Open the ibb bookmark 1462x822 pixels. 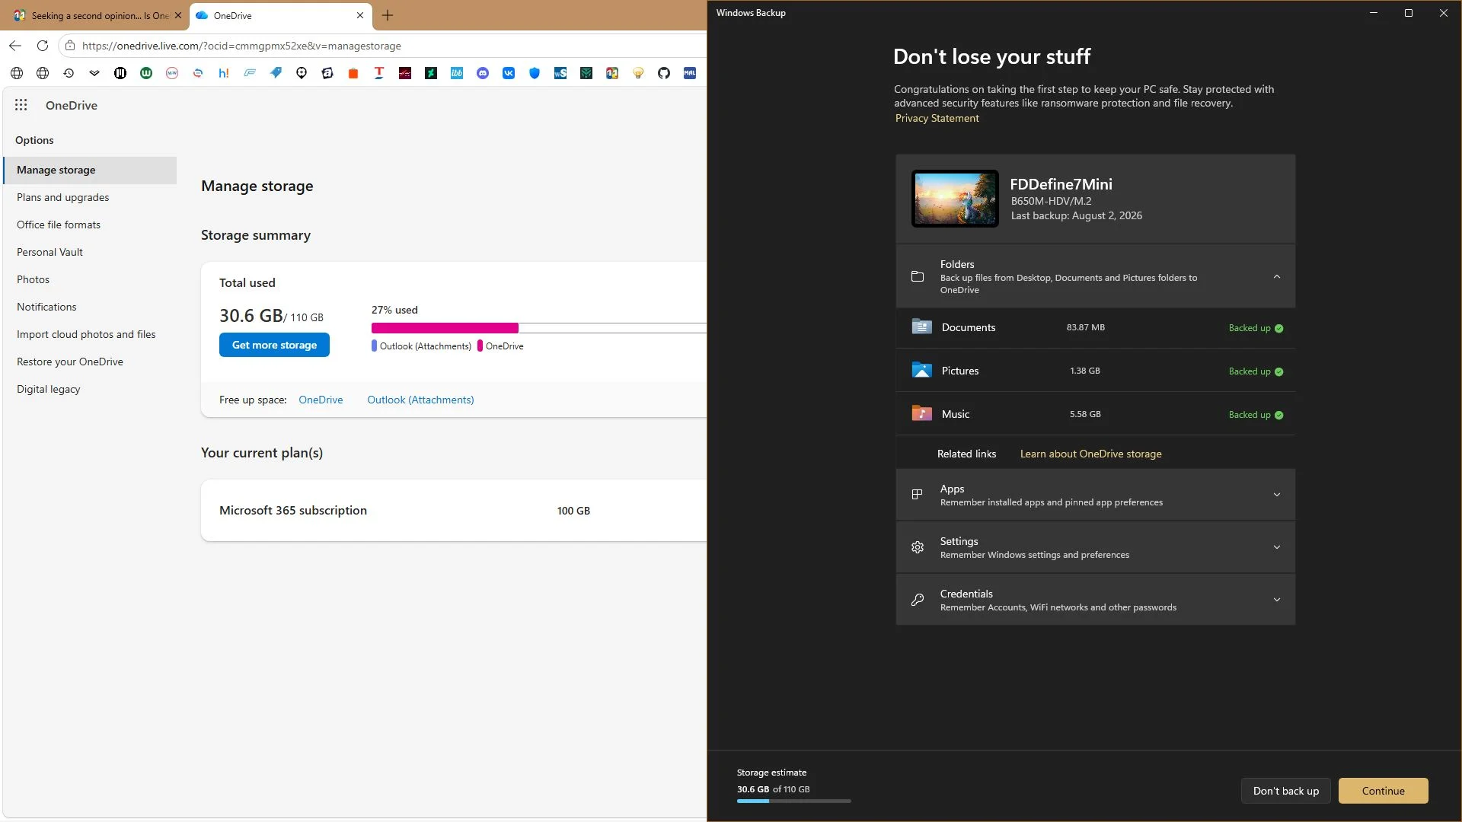point(457,73)
